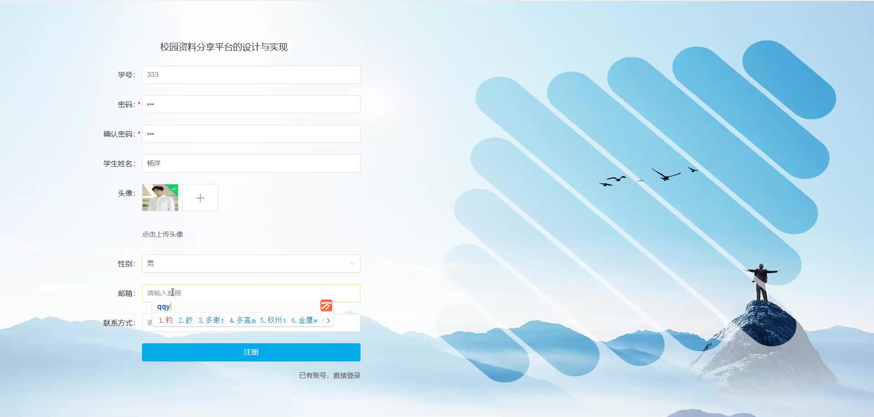Screen dimensions: 874x417
Task: Open the uploaded avatar thumbnail
Action: pyautogui.click(x=160, y=198)
